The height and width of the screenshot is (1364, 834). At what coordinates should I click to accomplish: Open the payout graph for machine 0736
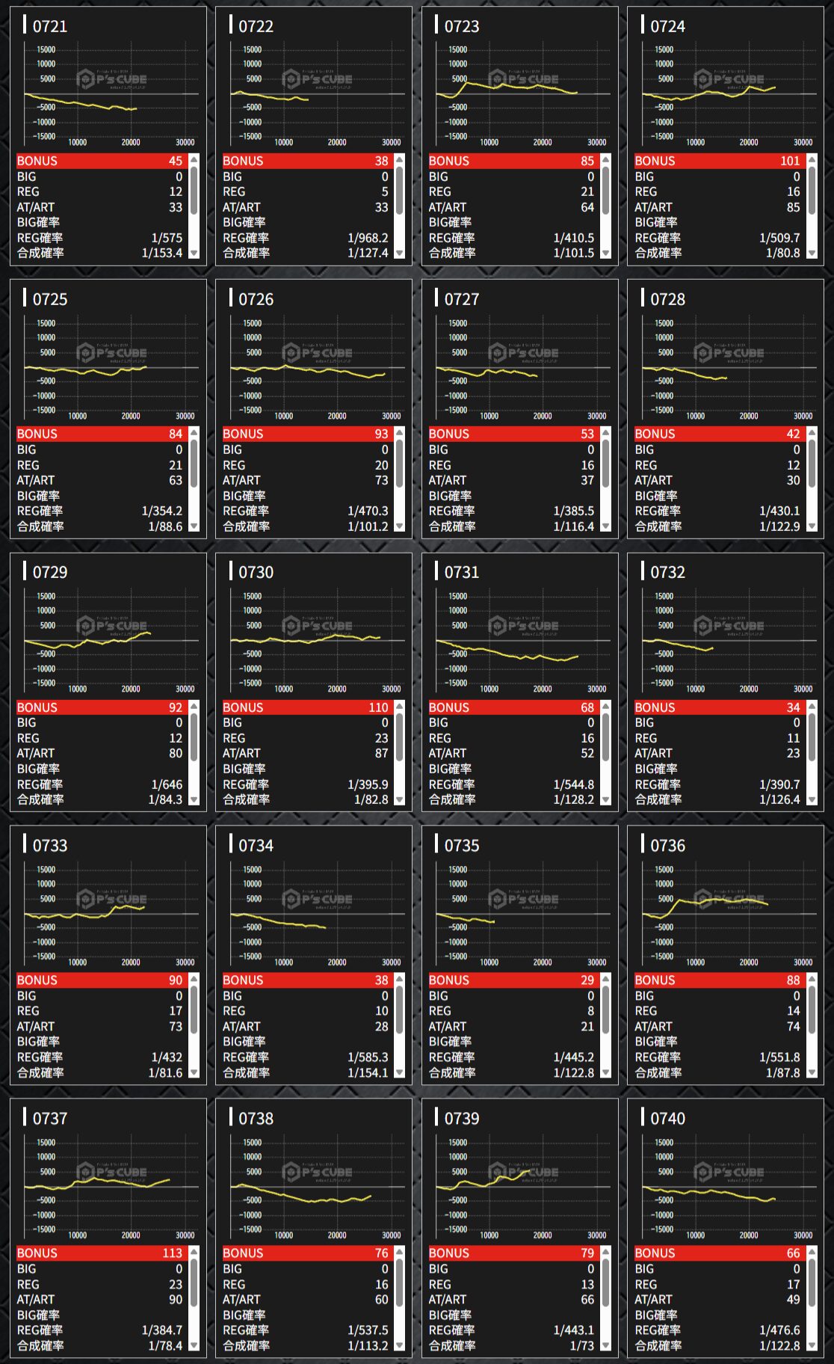(x=726, y=913)
